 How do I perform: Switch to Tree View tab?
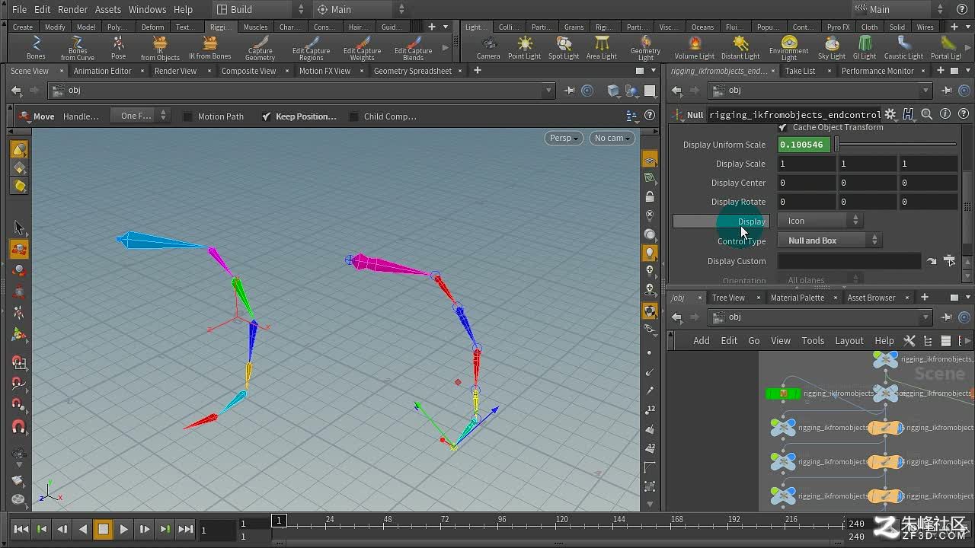pyautogui.click(x=728, y=298)
